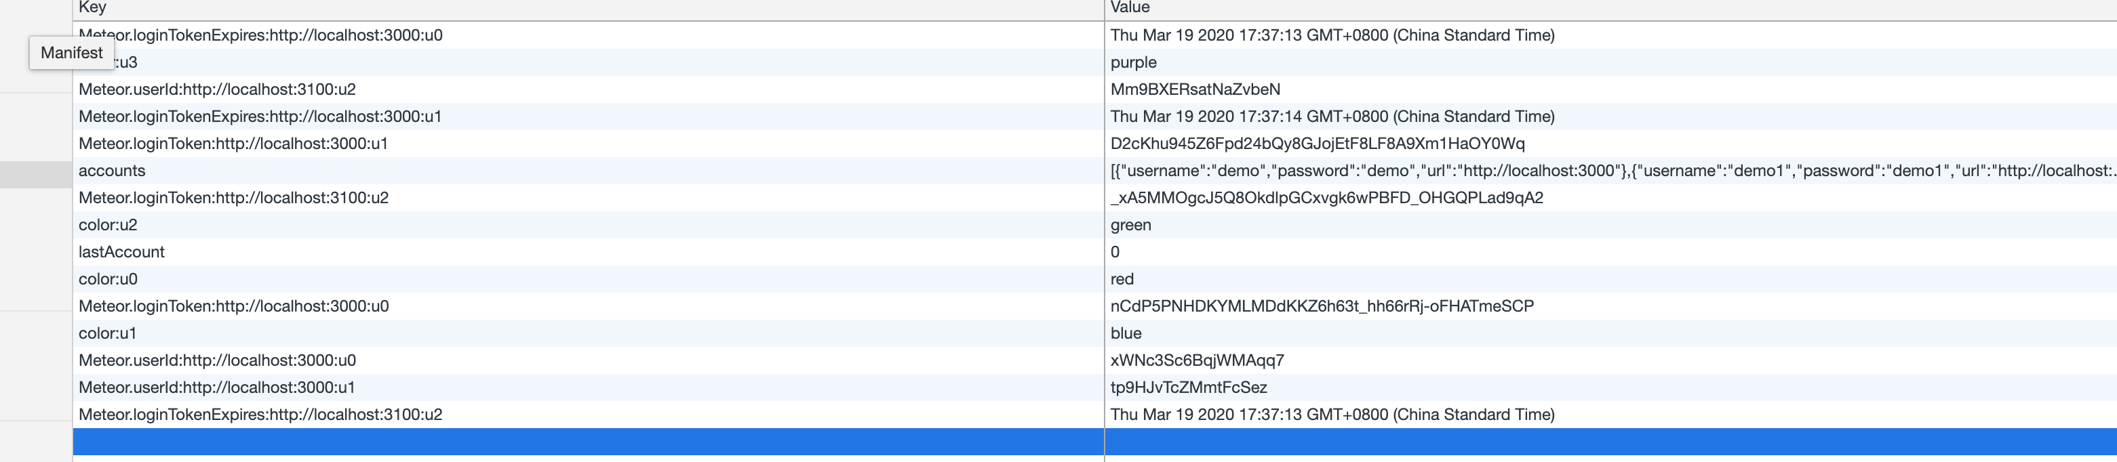Select the value 'blue'

click(x=1126, y=333)
